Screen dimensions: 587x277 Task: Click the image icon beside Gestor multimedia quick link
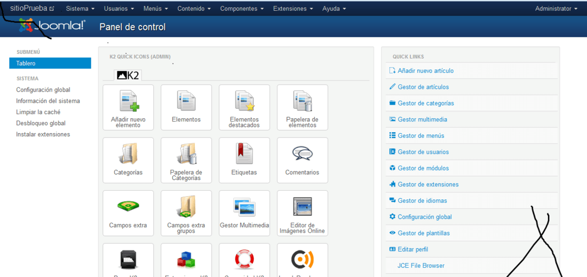392,119
